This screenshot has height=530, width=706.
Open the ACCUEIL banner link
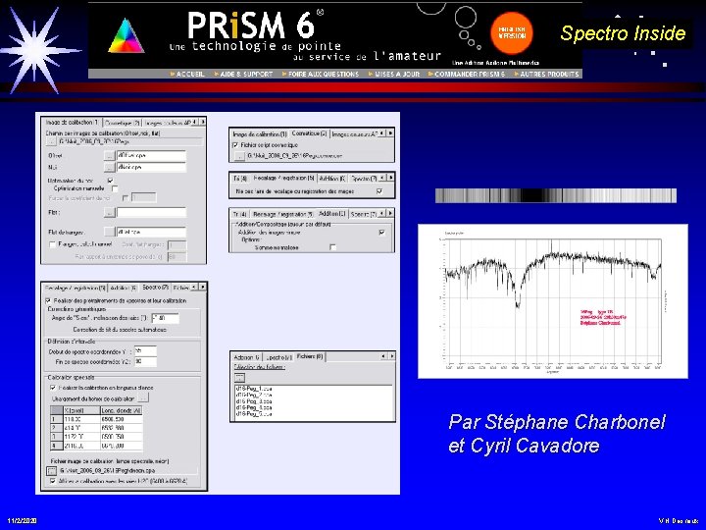pos(187,74)
